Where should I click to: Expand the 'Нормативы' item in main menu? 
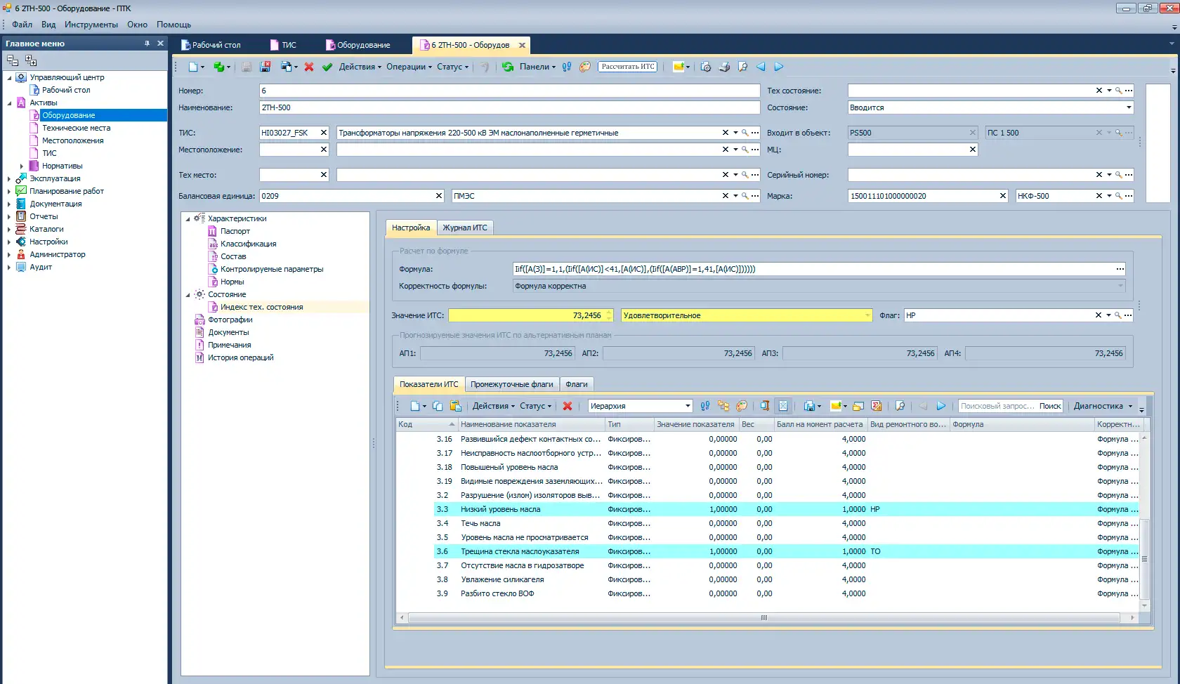point(22,166)
